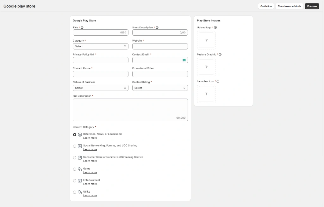
Task: Focus the Contact Email field
Action: point(160,60)
